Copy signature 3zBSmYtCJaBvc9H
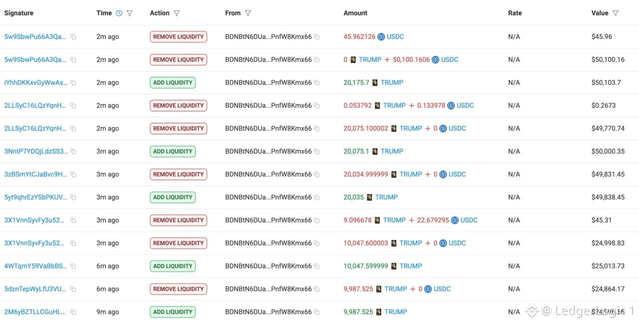Screen dimensions: 639x323 pos(73,175)
